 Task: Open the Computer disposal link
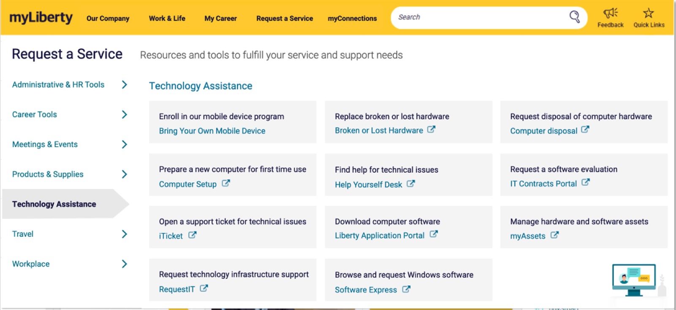(544, 131)
